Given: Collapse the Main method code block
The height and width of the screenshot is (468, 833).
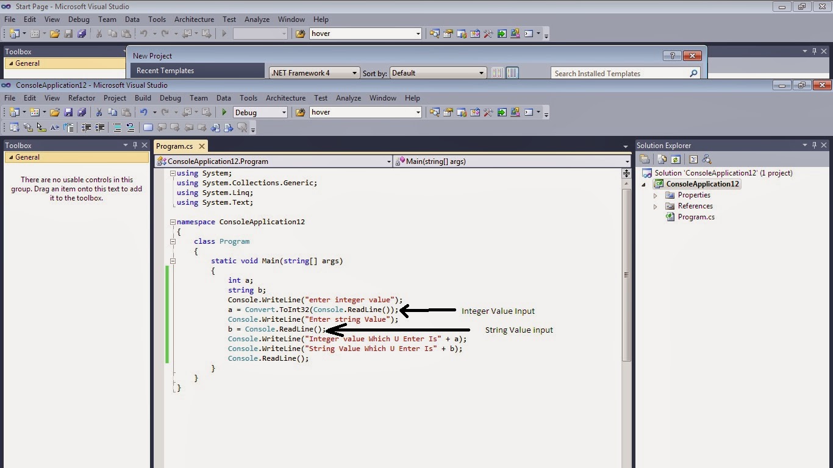Looking at the screenshot, I should (x=173, y=261).
